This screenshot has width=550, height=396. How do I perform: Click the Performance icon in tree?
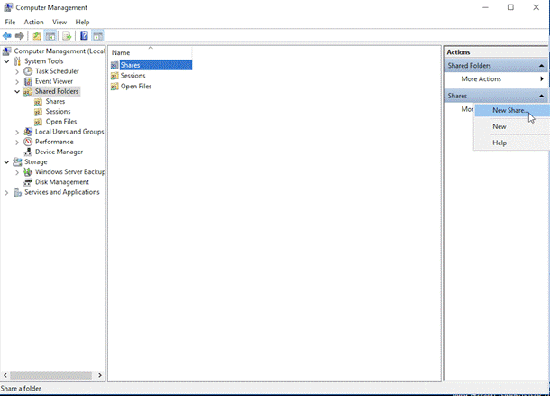(28, 142)
